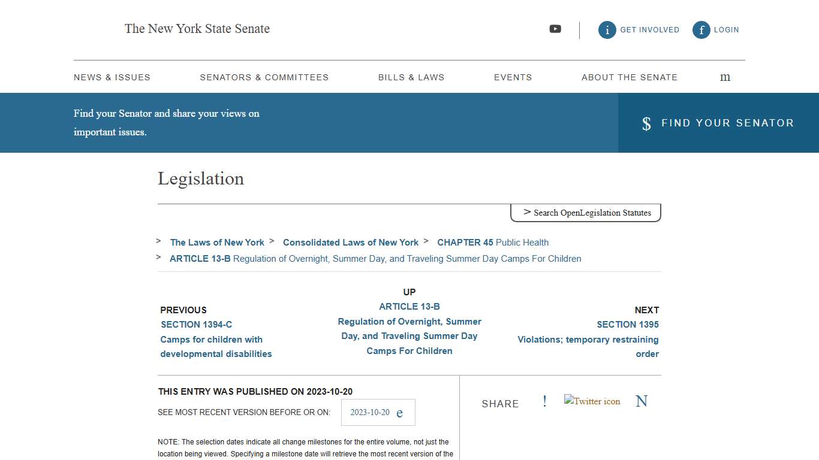Viewport: 819px width, 460px height.
Task: Open the Senate's YouTube channel icon
Action: click(555, 29)
